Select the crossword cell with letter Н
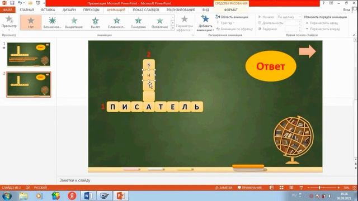The height and width of the screenshot is (201, 358). [x=149, y=75]
